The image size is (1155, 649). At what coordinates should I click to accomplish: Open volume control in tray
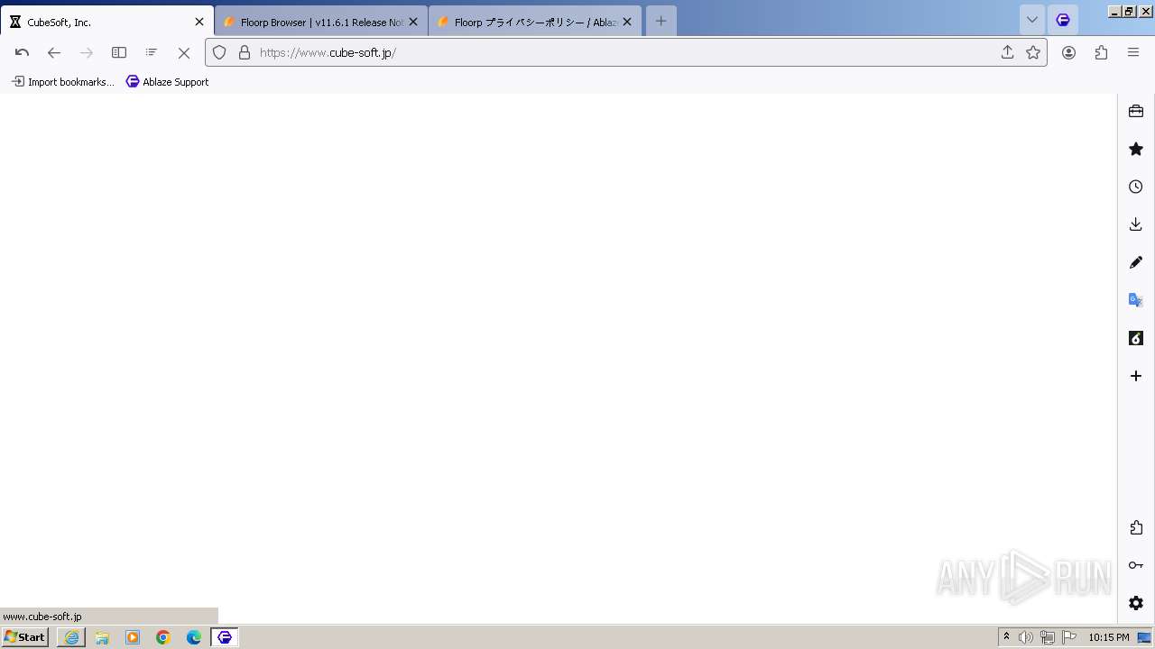point(1026,637)
